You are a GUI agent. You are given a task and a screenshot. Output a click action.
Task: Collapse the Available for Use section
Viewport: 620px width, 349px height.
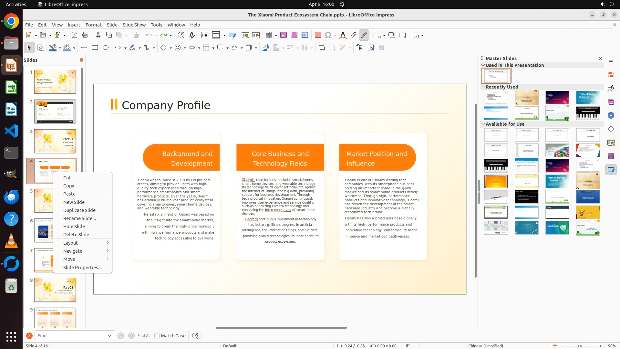click(483, 124)
